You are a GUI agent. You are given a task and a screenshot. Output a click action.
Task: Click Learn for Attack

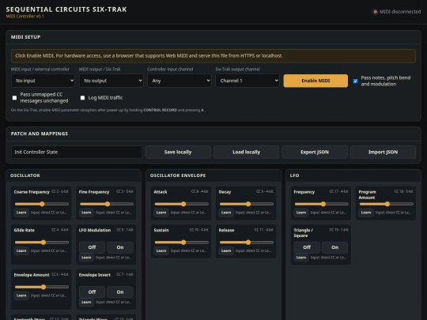[x=161, y=213]
